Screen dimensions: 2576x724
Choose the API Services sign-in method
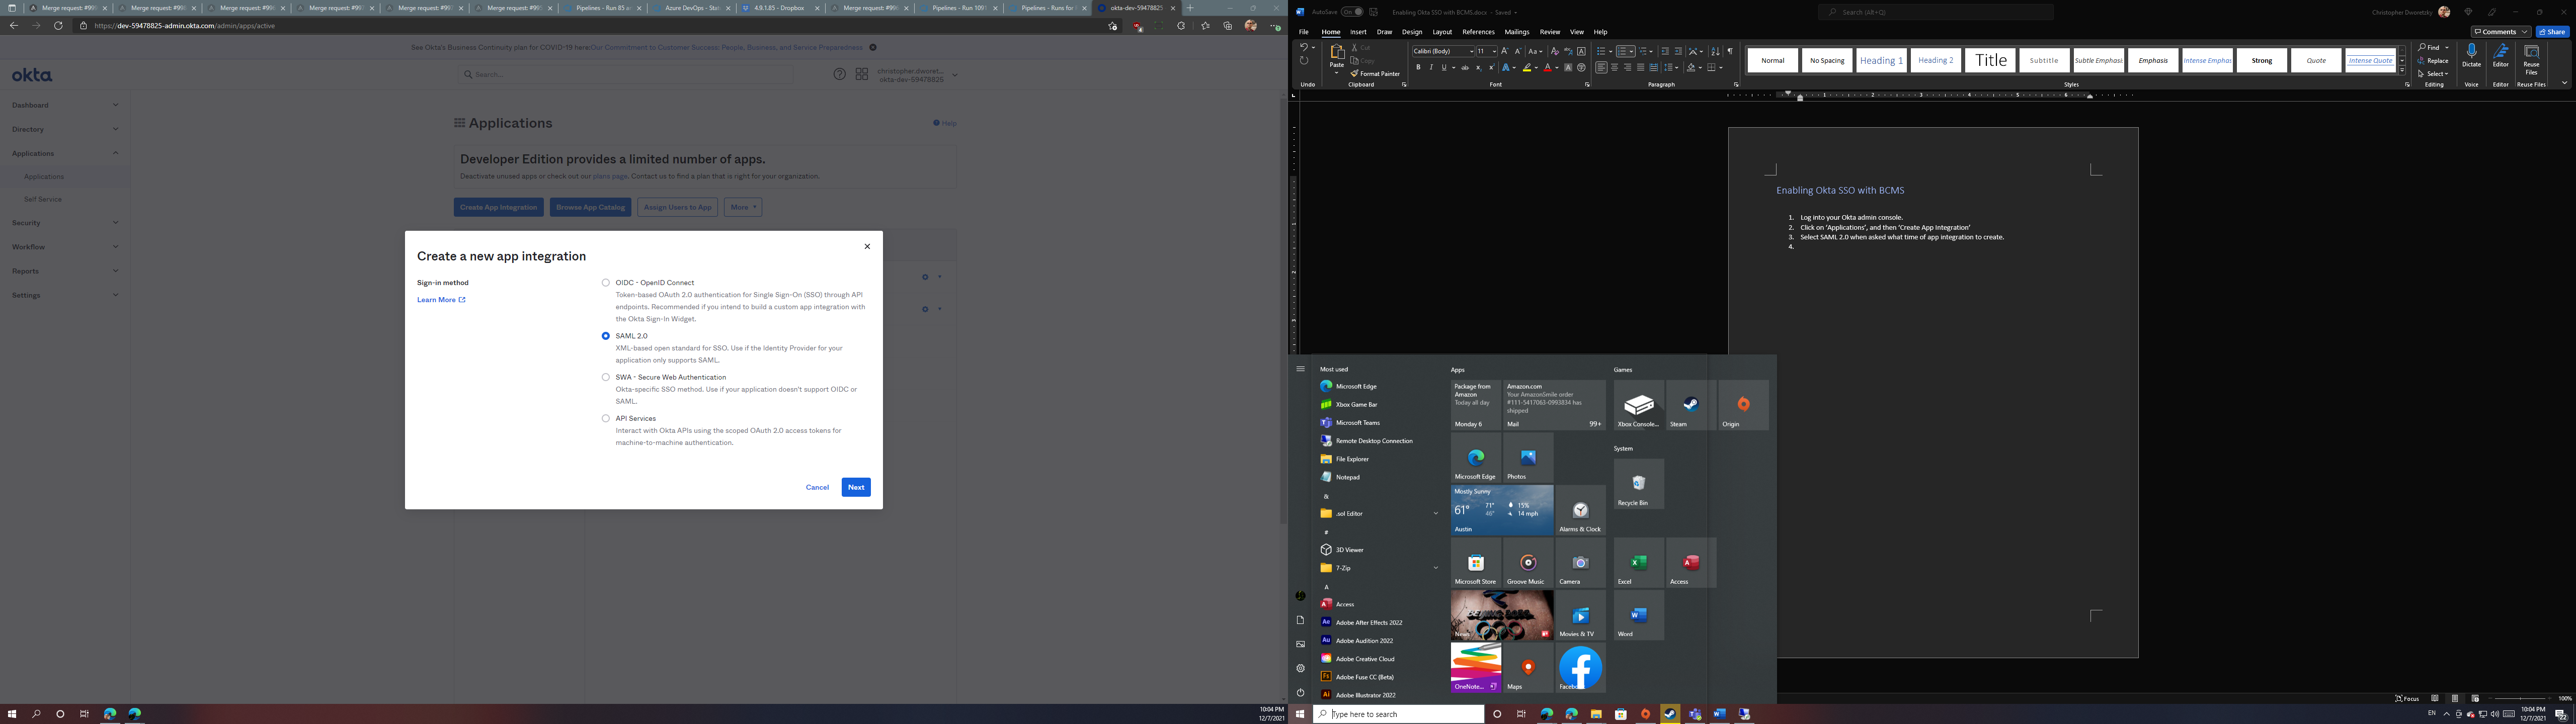[x=605, y=418]
